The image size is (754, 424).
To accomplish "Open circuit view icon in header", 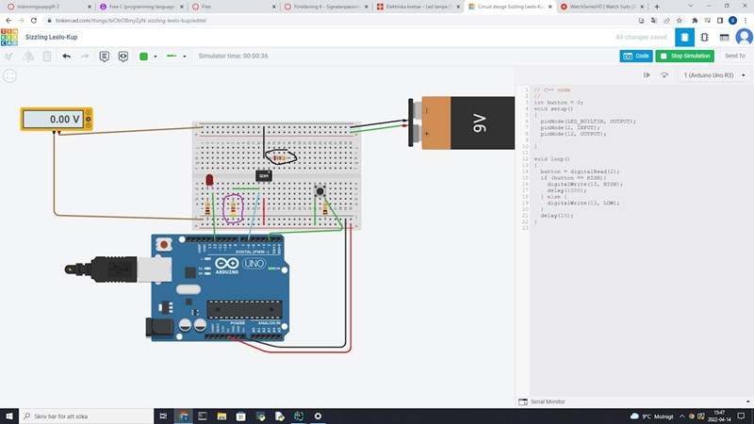I will [x=685, y=38].
